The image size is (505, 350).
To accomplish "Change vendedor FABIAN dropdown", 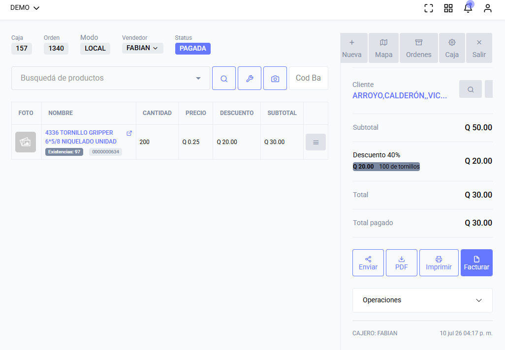I will [142, 48].
